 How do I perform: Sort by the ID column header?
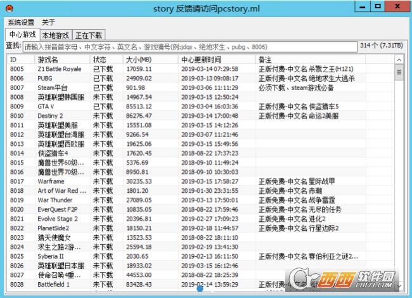[21, 60]
